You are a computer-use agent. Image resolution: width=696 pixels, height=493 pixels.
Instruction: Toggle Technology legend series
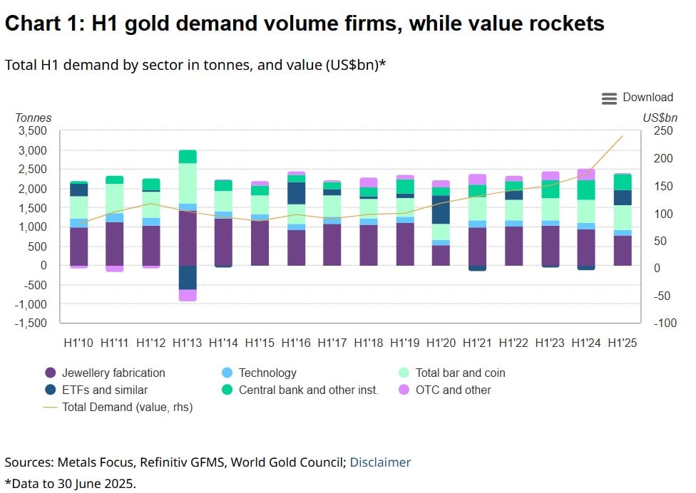coord(260,373)
